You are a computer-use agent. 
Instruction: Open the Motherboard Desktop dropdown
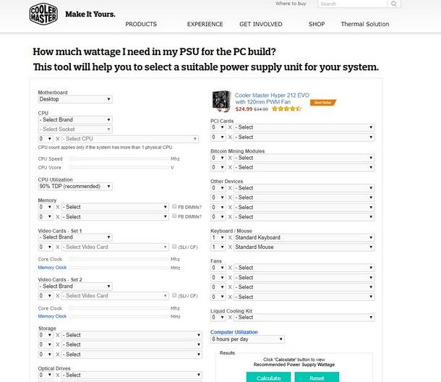click(x=75, y=99)
